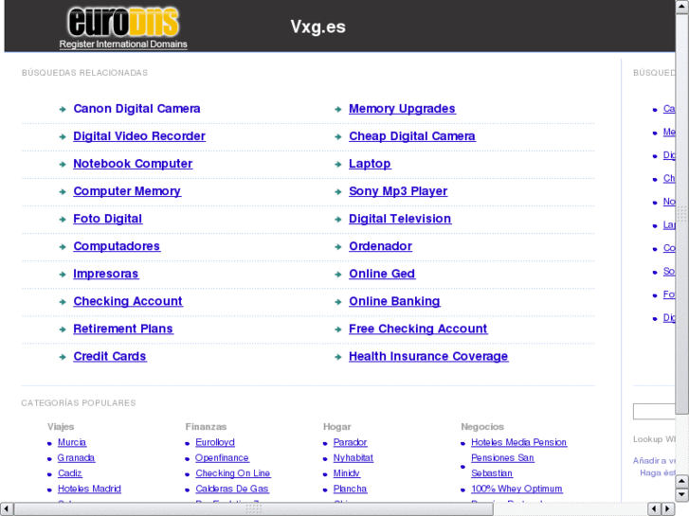Image resolution: width=689 pixels, height=516 pixels.
Task: Open the Checking On Line link
Action: click(x=233, y=473)
